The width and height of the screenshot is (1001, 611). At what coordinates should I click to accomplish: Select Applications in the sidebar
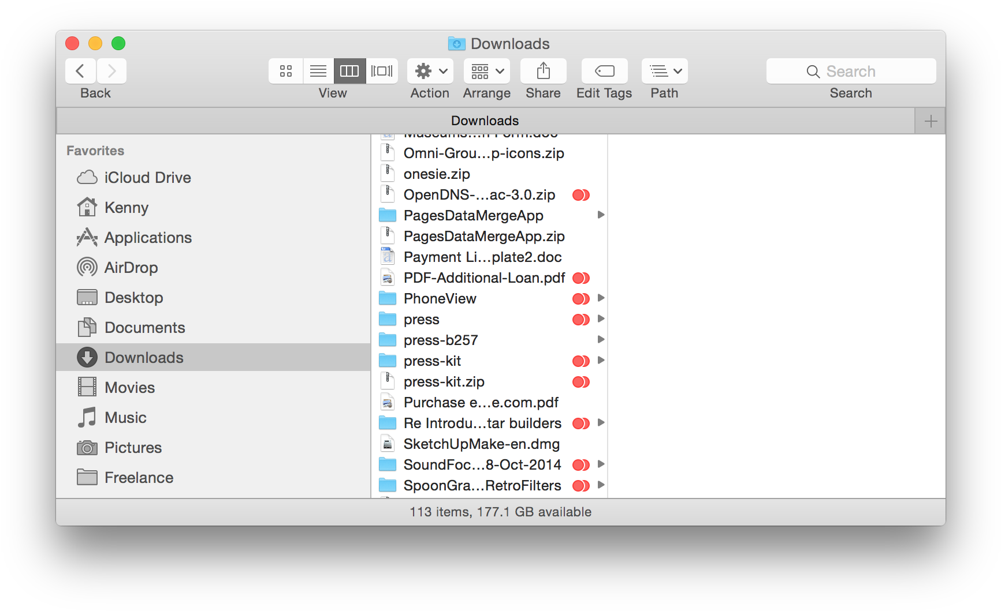coord(148,238)
